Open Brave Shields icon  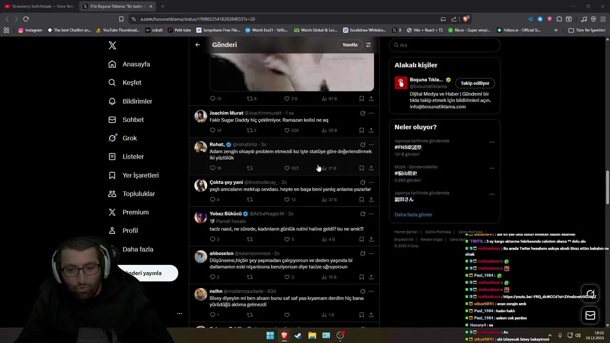[x=467, y=19]
